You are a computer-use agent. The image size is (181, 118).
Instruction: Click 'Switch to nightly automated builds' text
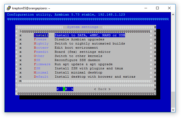tap(90, 43)
